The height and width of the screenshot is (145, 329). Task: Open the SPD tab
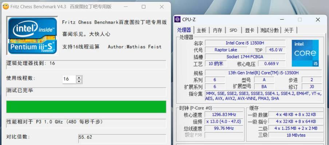[x=233, y=30]
